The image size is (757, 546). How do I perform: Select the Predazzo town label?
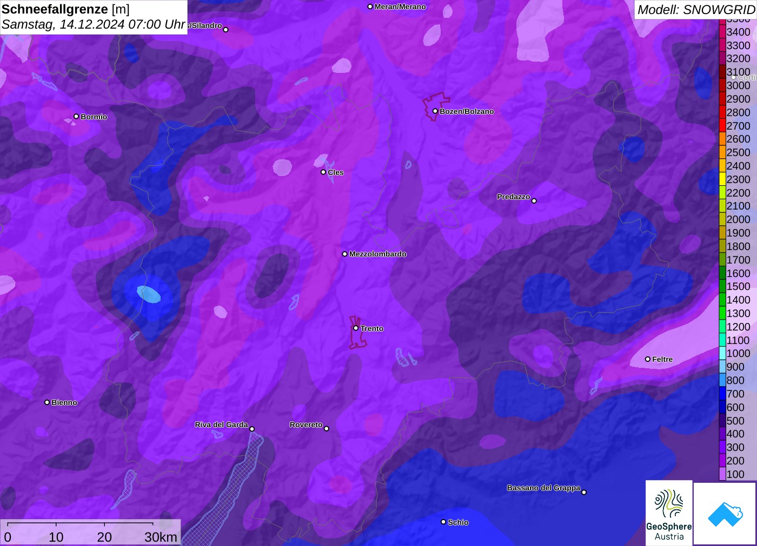pos(513,197)
